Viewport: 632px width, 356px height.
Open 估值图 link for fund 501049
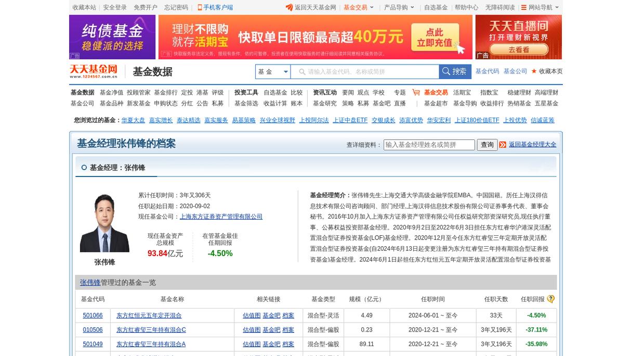tap(252, 344)
